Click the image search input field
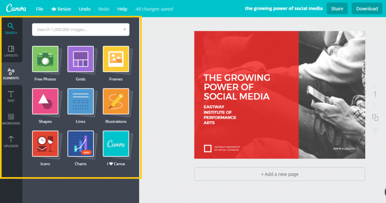This screenshot has height=203, width=386. 77,30
